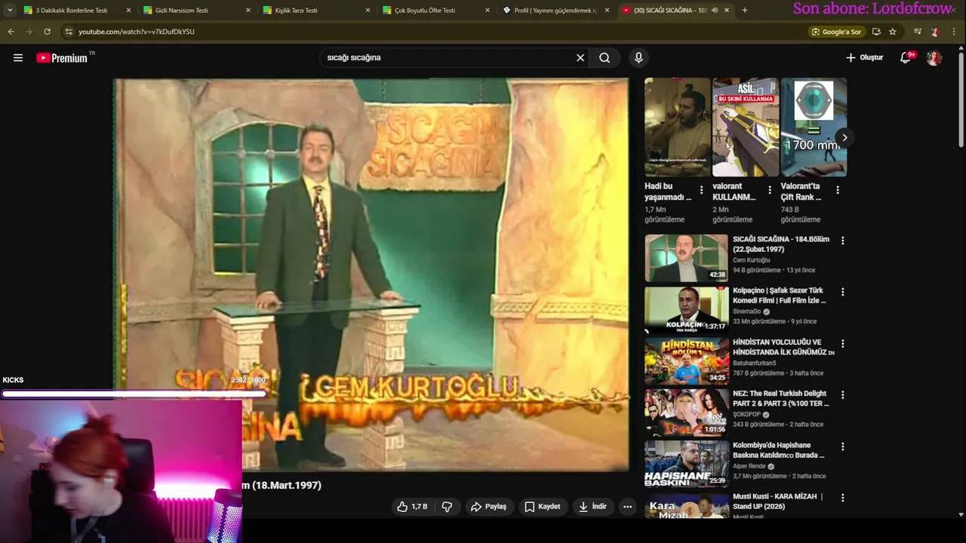Like the video (1,7 B)
Image resolution: width=966 pixels, height=543 pixels.
pyautogui.click(x=412, y=507)
